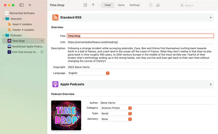Click the account profile icon in toolbar
The height and width of the screenshot is (134, 218).
point(158,5)
